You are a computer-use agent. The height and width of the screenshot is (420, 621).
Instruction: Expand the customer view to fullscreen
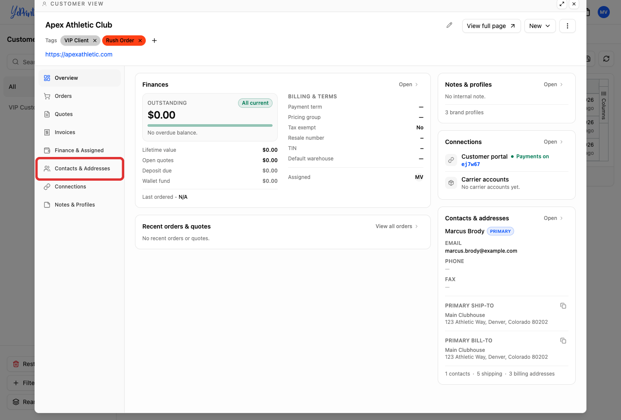click(562, 4)
